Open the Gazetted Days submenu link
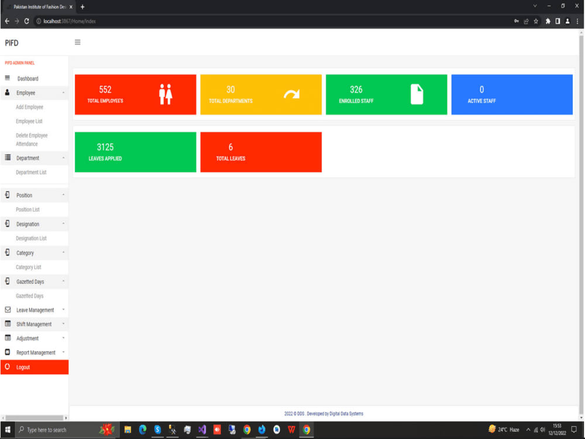 pyautogui.click(x=29, y=296)
